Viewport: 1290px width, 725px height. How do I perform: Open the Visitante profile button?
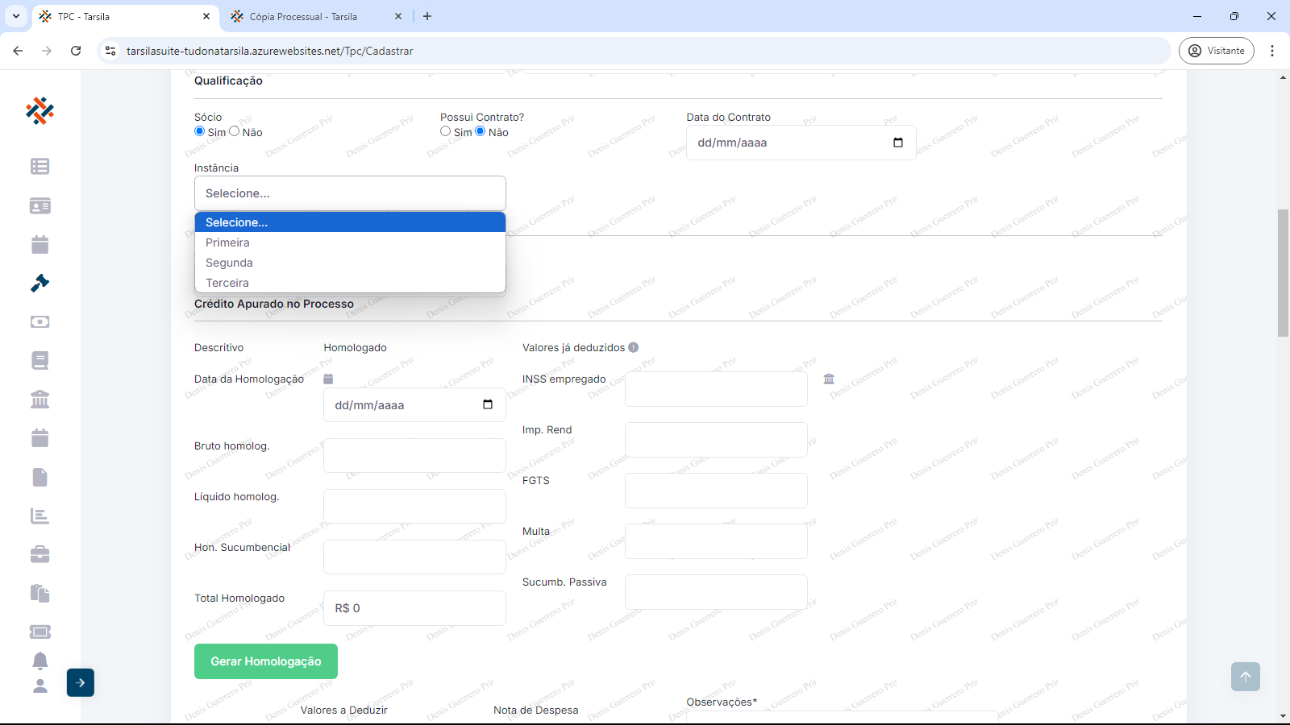pos(1216,51)
